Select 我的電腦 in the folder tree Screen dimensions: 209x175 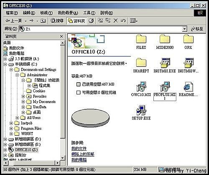[x=16, y=53]
